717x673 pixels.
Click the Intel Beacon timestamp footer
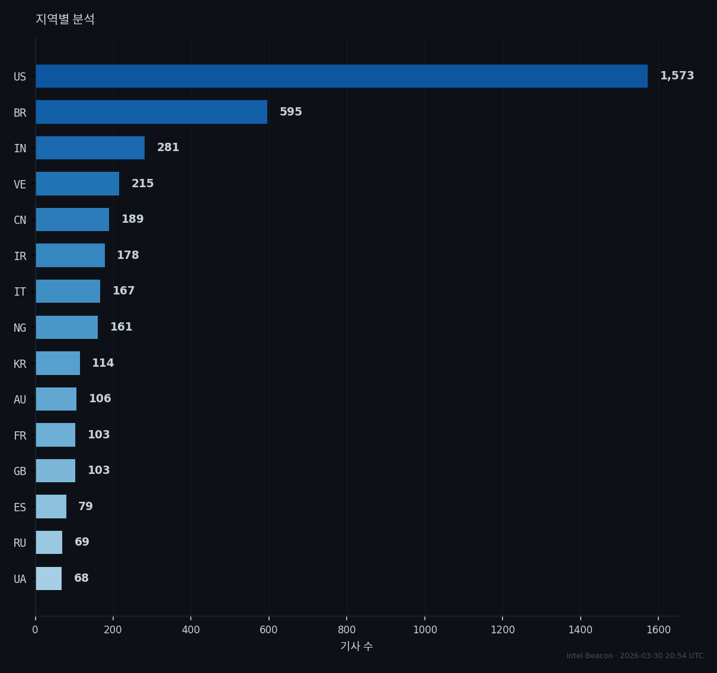635,656
